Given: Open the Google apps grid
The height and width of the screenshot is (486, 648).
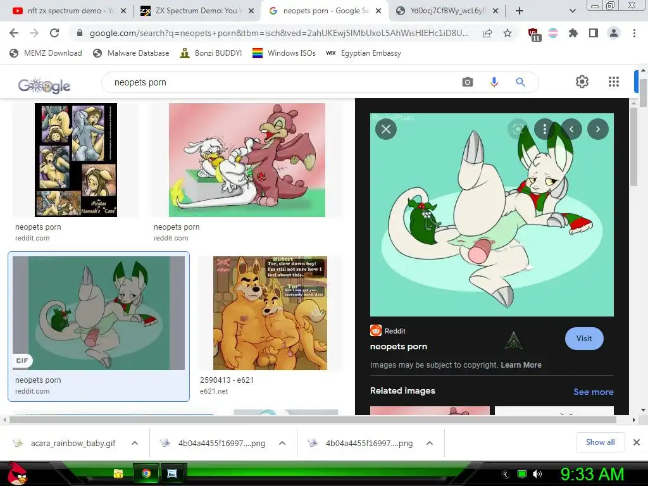Looking at the screenshot, I should 614,82.
